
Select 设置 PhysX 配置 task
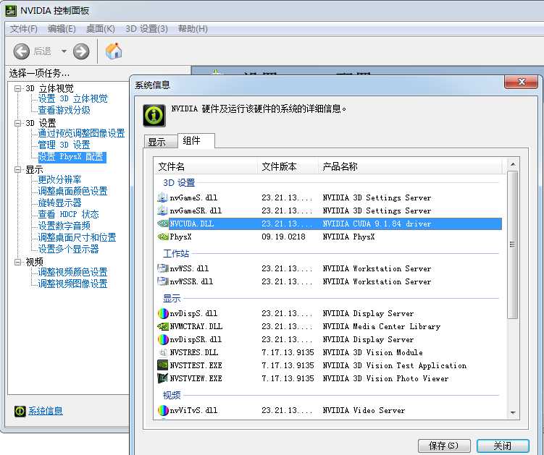pyautogui.click(x=72, y=157)
